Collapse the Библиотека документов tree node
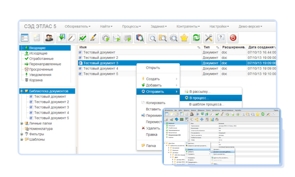295x177 pixels. click(22, 91)
